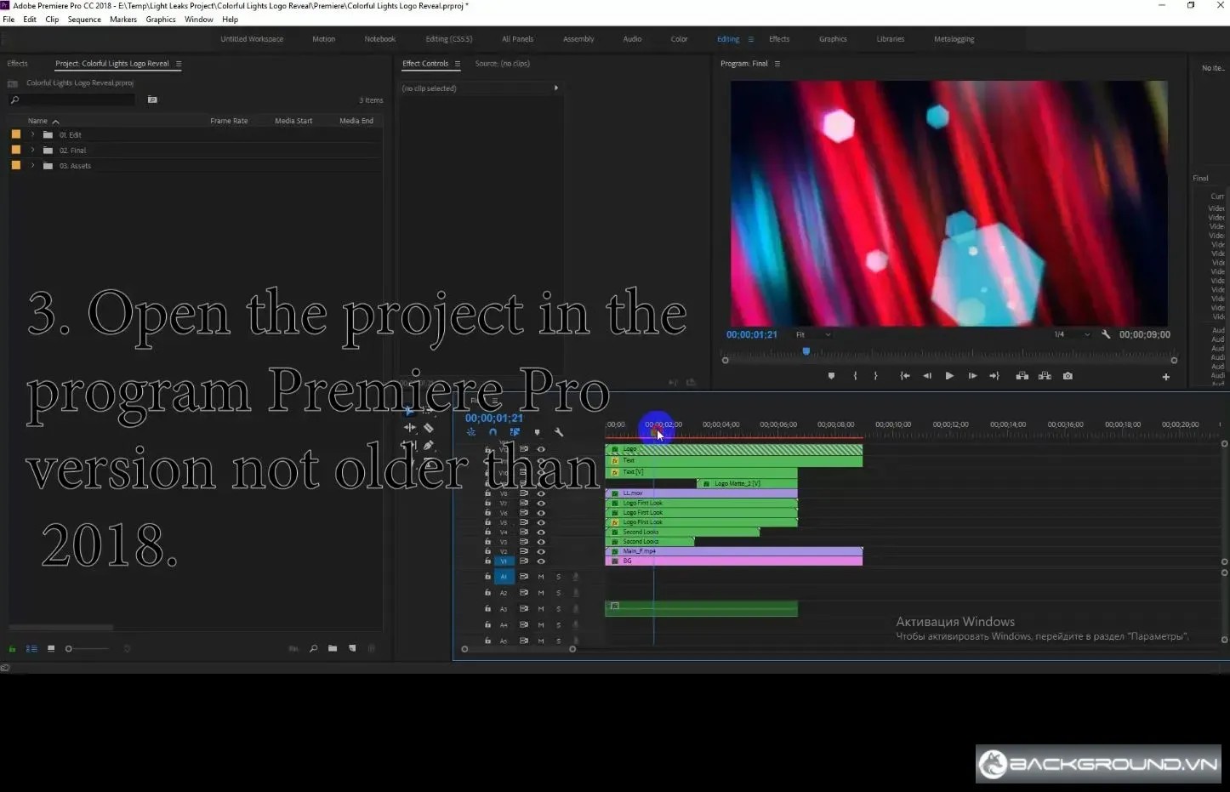Viewport: 1230px width, 792px height.
Task: Switch Project panel to List View
Action: pos(31,648)
